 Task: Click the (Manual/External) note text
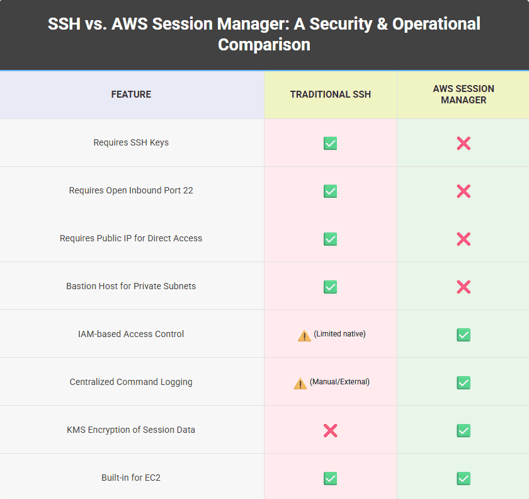339,382
